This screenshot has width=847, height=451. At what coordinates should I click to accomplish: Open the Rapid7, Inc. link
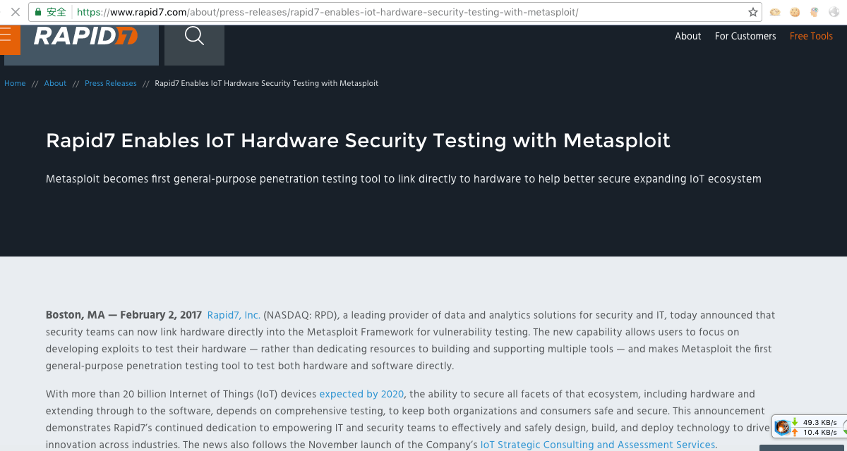234,315
